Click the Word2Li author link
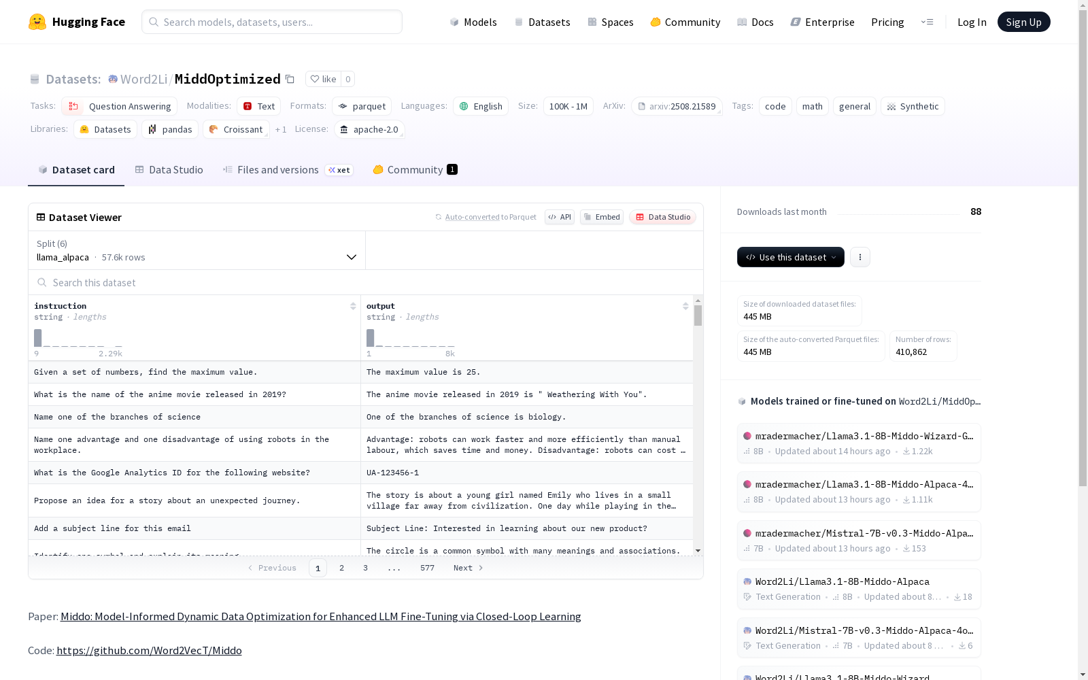This screenshot has height=680, width=1088. (143, 79)
